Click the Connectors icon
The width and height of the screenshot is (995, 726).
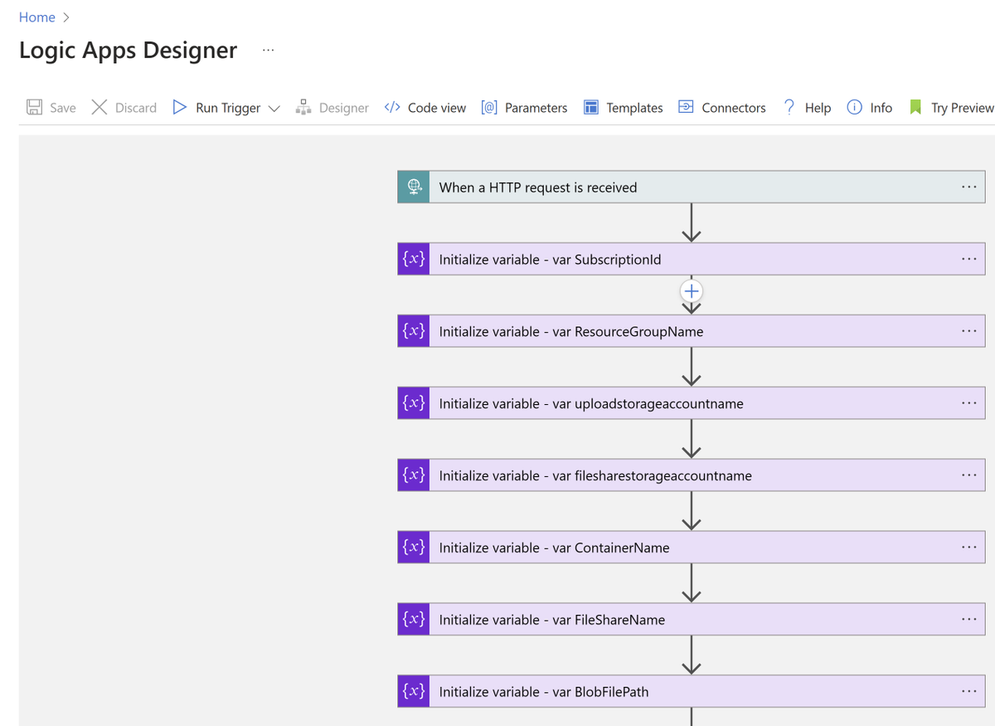686,107
